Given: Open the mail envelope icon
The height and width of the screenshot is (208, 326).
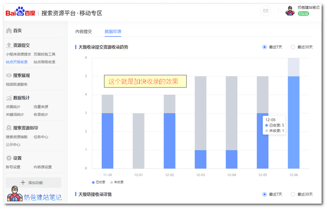Looking at the screenshot, I should pos(266,11).
